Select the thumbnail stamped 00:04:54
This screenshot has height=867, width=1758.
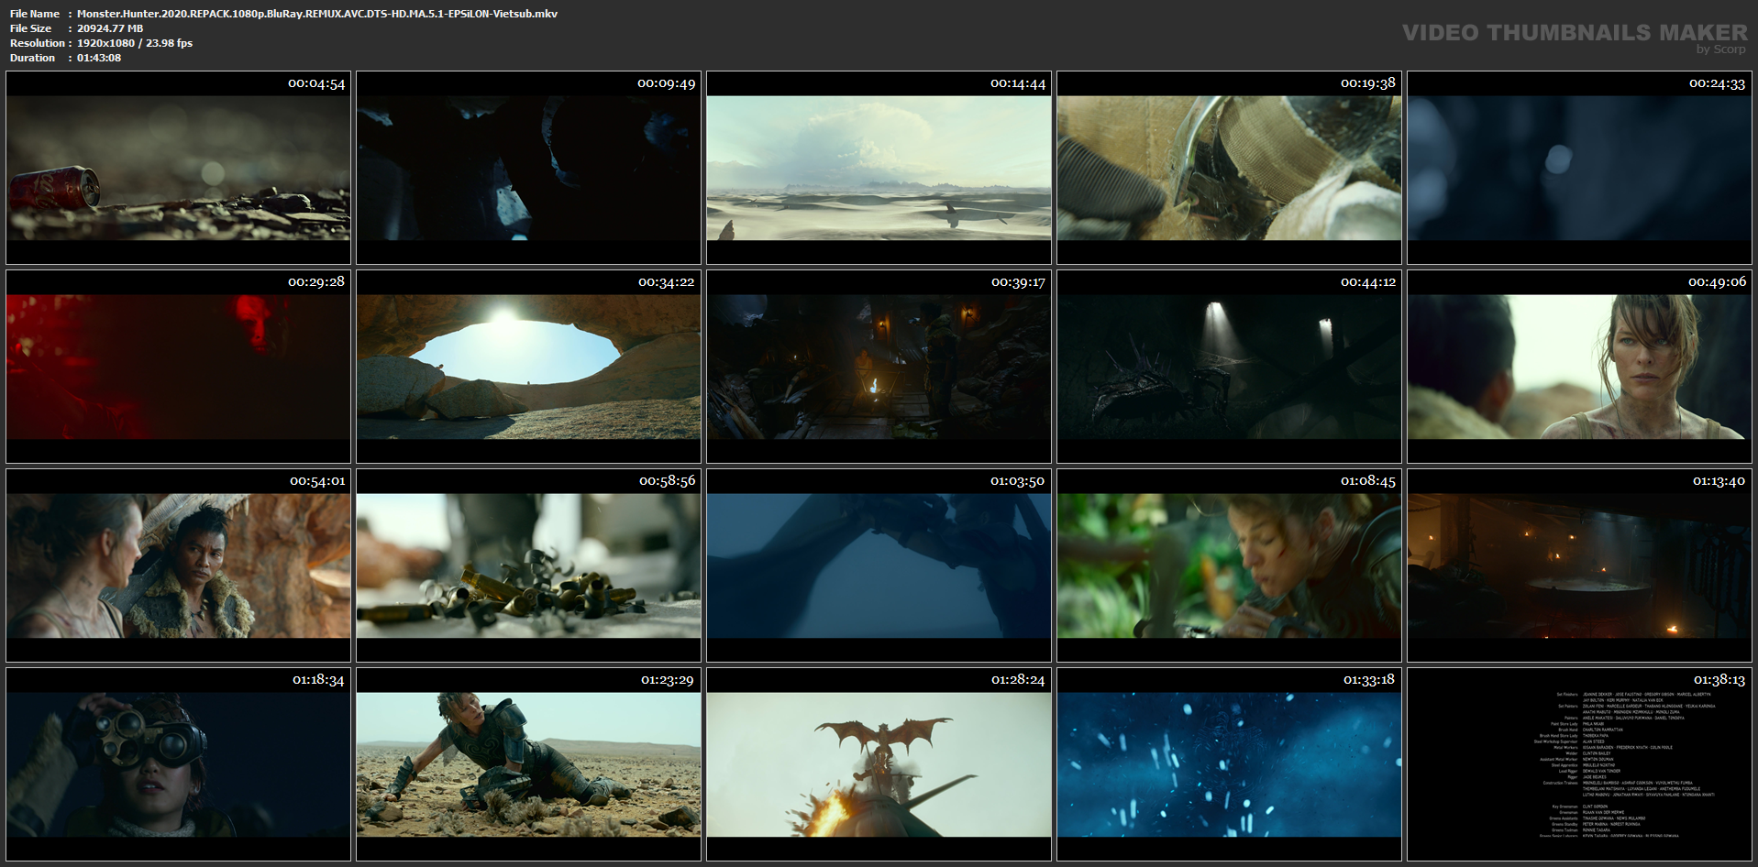point(178,168)
